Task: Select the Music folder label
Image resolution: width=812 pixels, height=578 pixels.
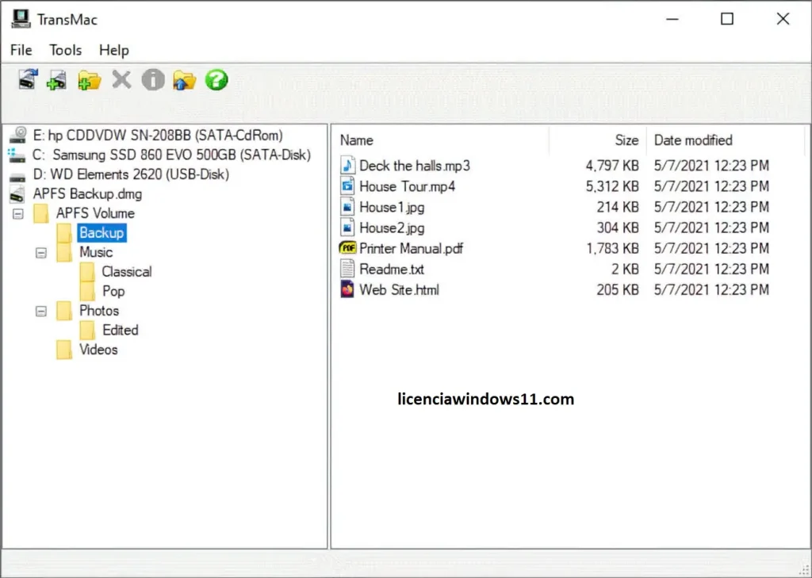Action: tap(96, 252)
